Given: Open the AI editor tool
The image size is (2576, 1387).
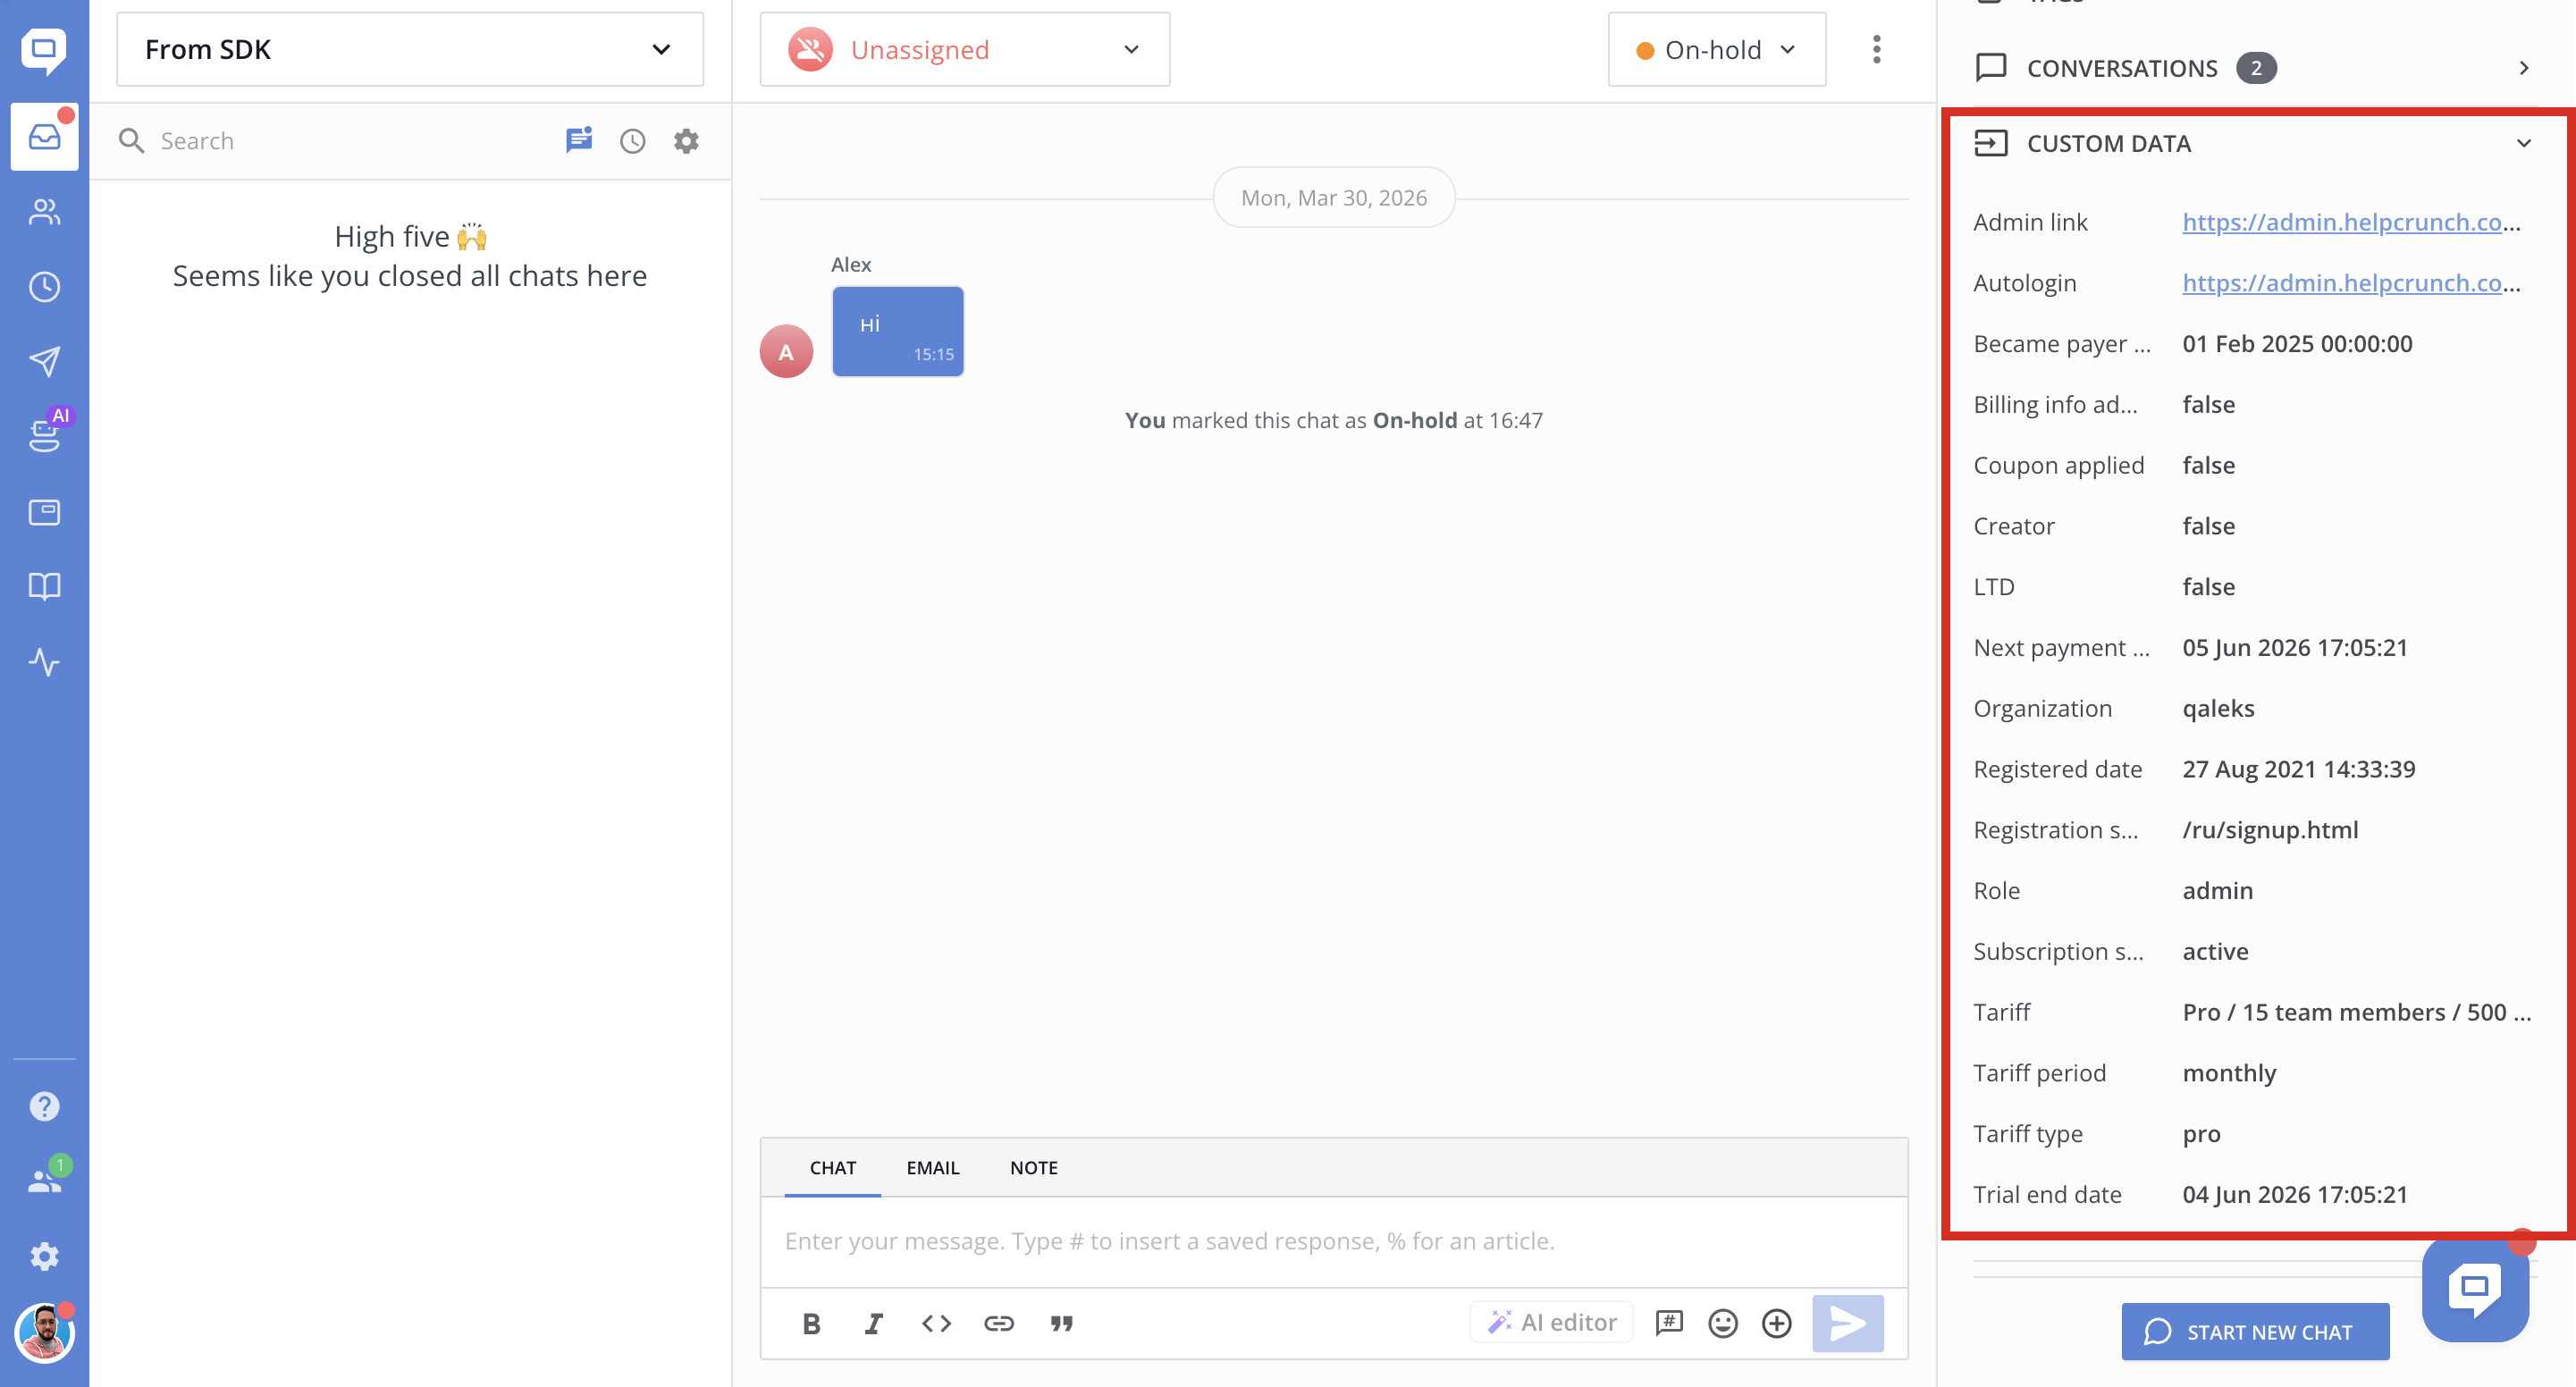Looking at the screenshot, I should click(1552, 1323).
